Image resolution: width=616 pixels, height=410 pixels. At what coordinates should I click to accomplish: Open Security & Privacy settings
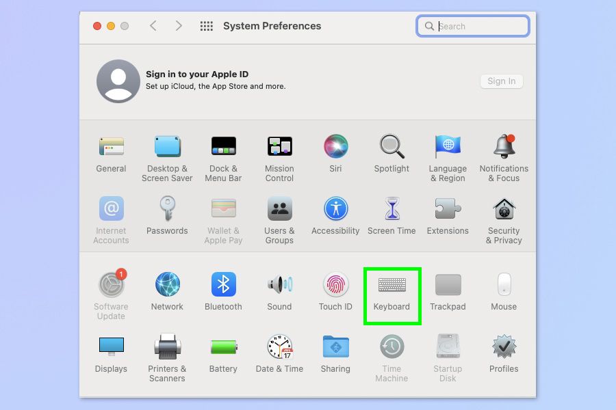tap(504, 208)
